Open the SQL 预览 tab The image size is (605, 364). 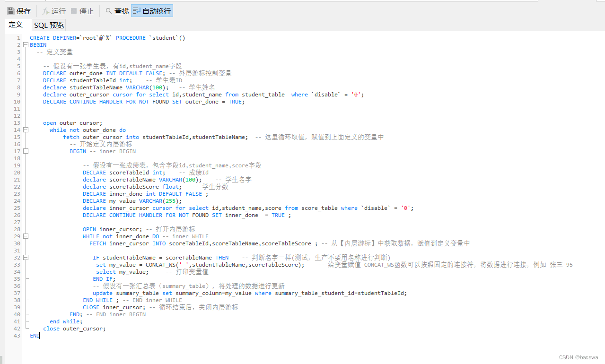point(49,25)
